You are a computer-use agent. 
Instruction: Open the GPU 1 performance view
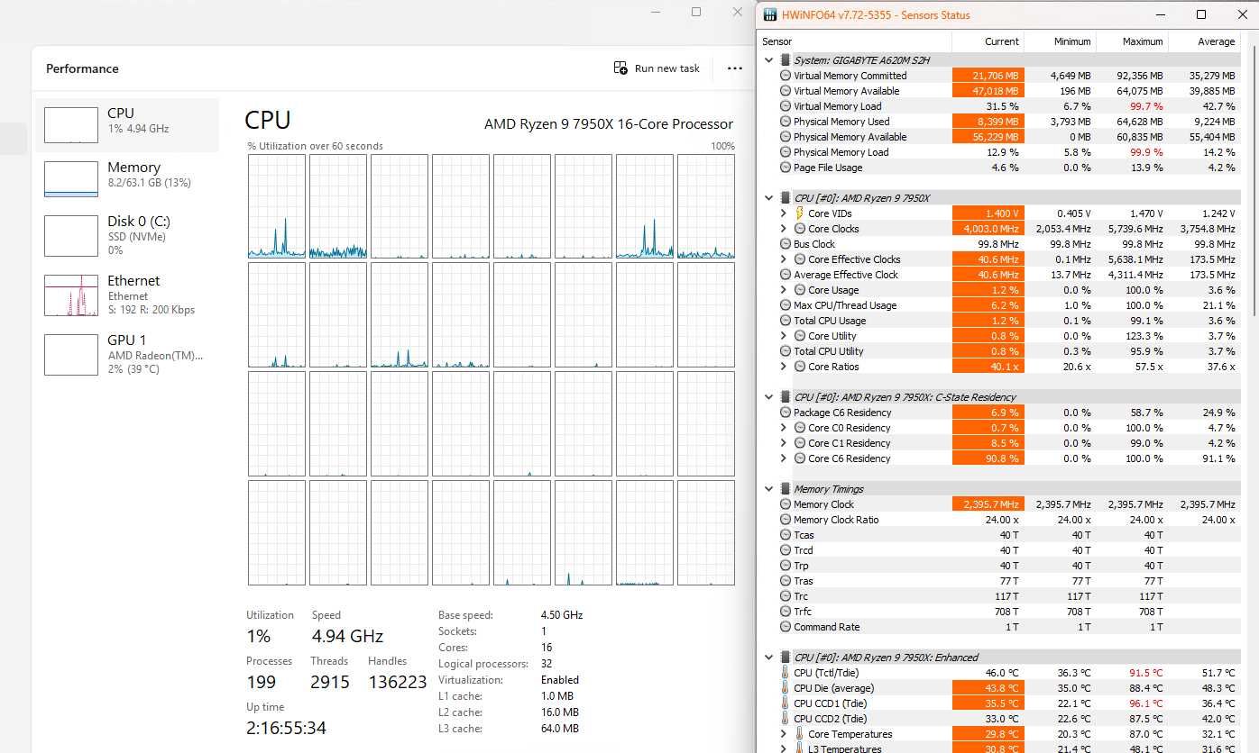[126, 354]
